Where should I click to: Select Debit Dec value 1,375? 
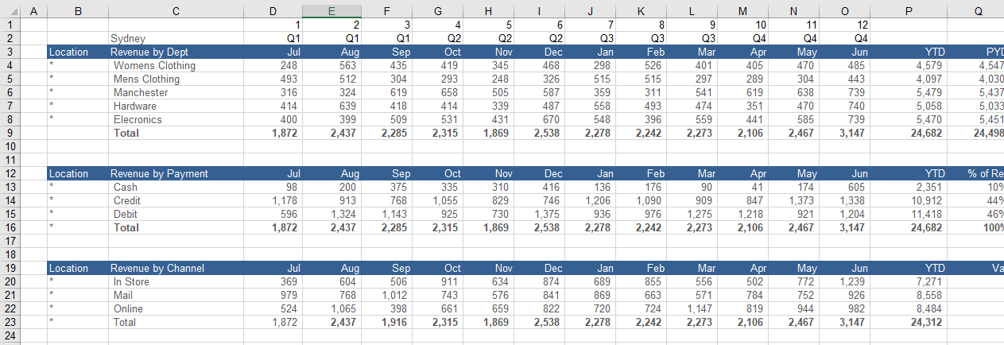click(x=540, y=214)
